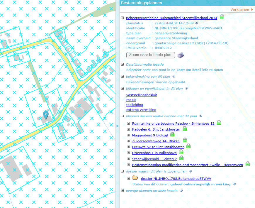Image resolution: width=255 pixels, height=208 pixels.
Task: Expand the Steenwijkerwold - Leiweg 2 entry
Action: click(x=128, y=159)
